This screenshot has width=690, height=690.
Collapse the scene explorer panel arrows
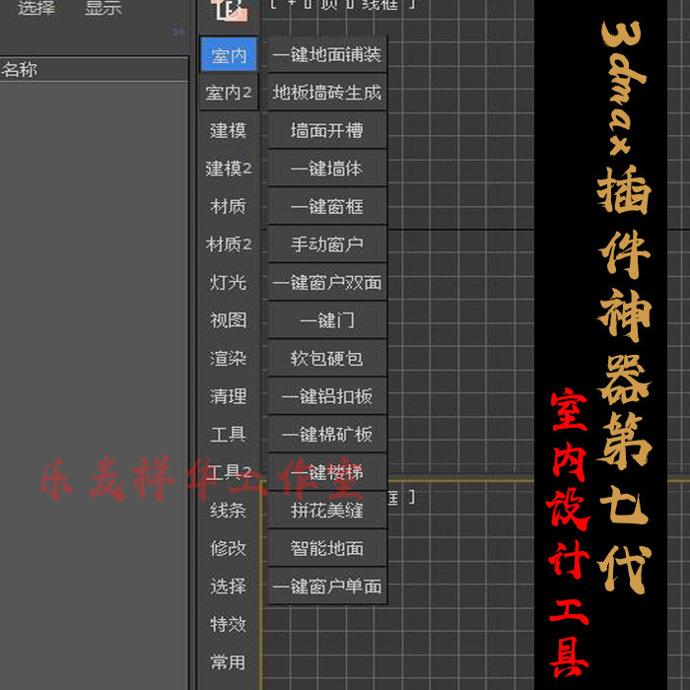(x=178, y=32)
